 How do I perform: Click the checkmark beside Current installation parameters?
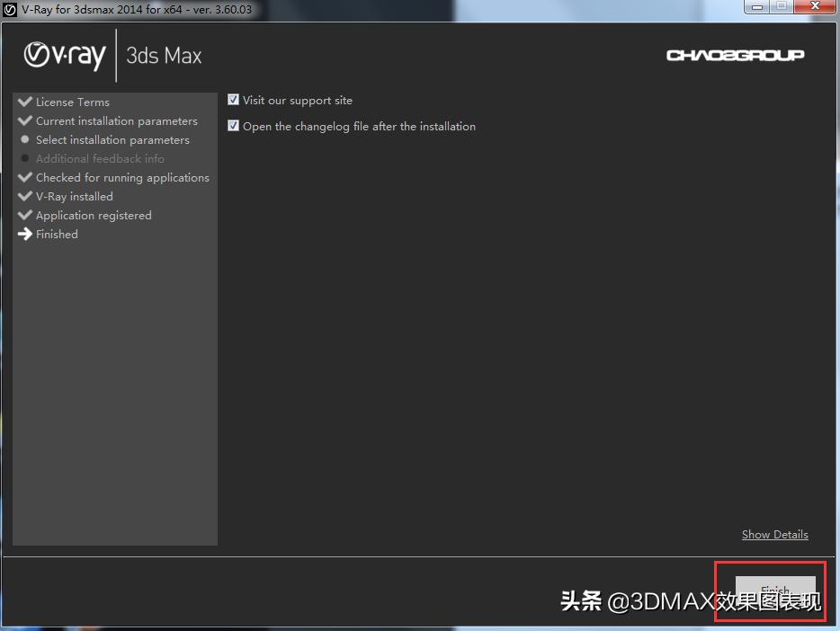25,120
